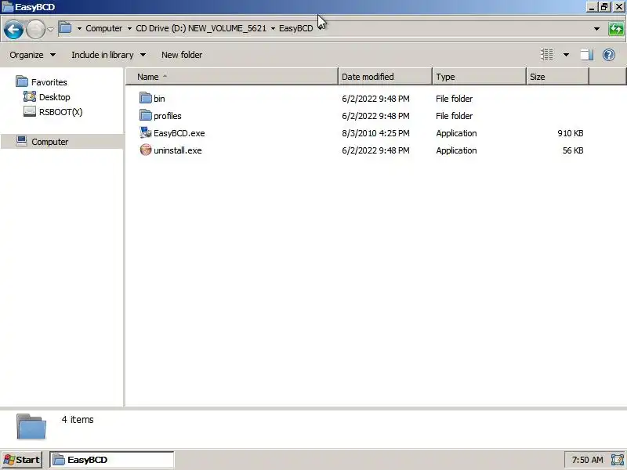Click the folder icon in the address bar

coord(65,28)
